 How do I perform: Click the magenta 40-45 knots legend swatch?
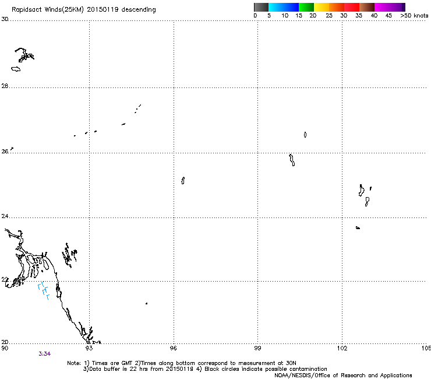(x=382, y=7)
